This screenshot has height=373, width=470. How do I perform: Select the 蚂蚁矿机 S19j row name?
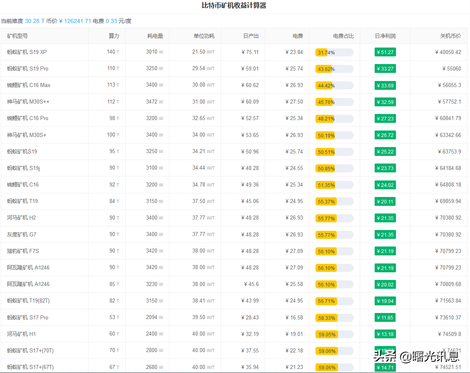[x=23, y=168]
